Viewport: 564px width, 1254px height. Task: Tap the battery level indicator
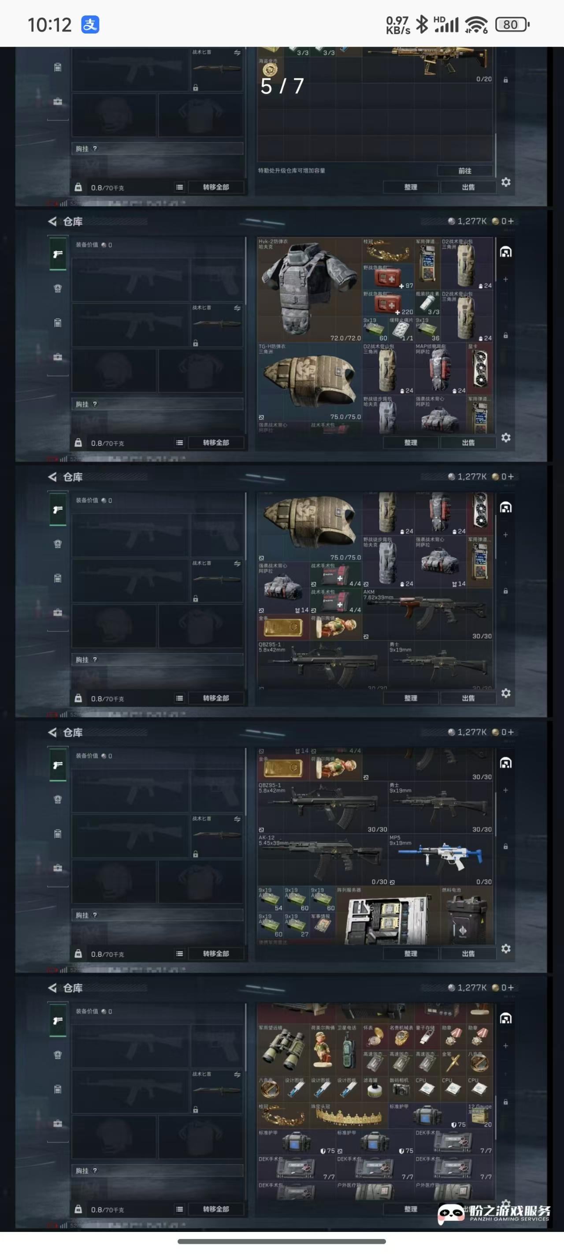[x=512, y=24]
